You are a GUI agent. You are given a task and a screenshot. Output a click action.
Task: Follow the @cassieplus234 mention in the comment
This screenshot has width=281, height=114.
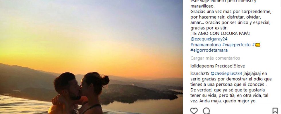click(x=226, y=74)
